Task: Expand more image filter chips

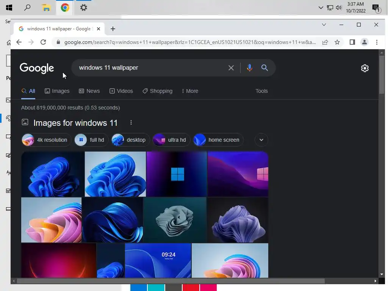Action: [x=261, y=140]
